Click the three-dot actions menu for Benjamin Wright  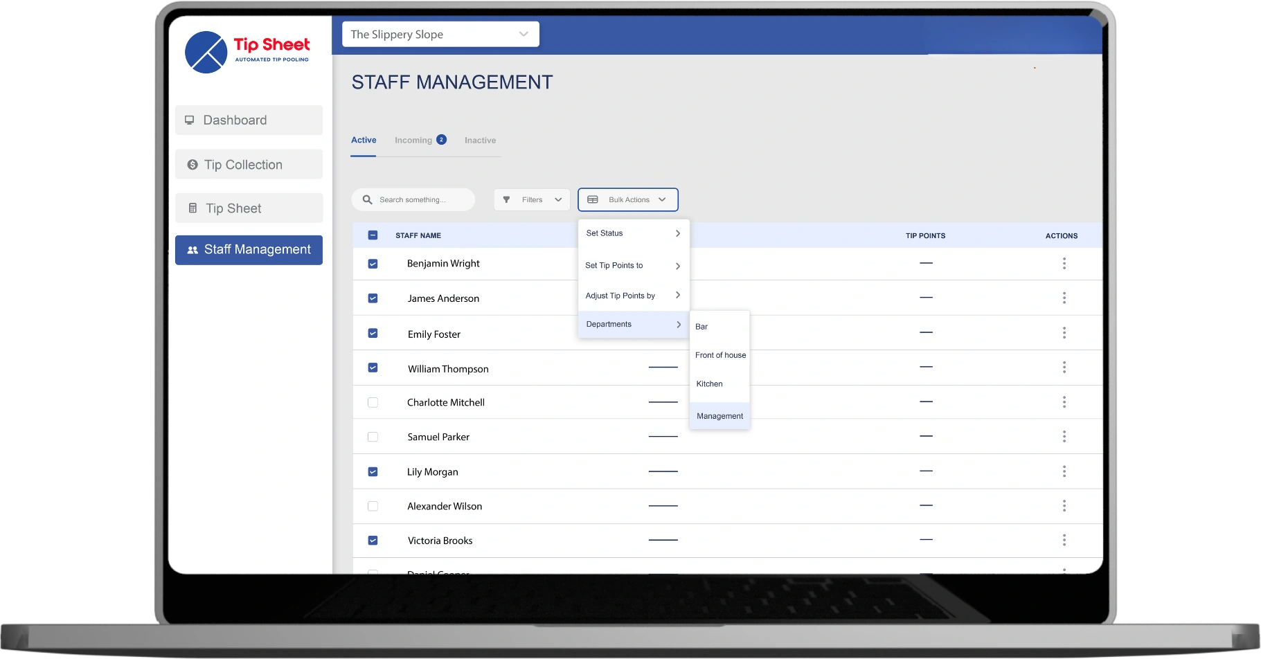1064,264
